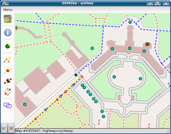Screen dimensions: 171x134
Task: Select the add node to way tool
Action: click(x=7, y=70)
